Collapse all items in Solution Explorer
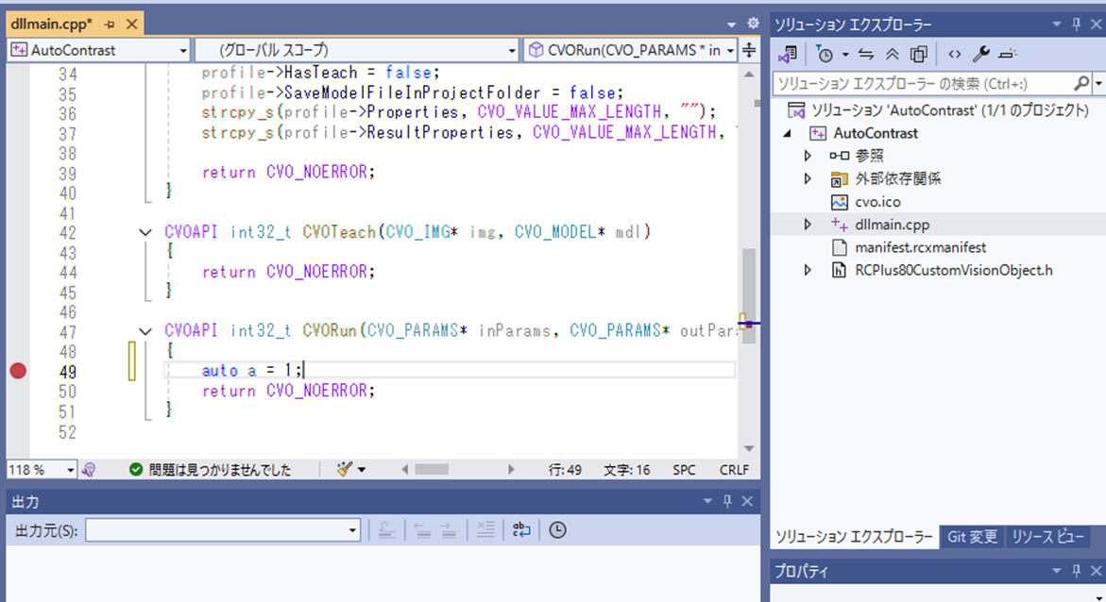The image size is (1106, 602). tap(892, 54)
